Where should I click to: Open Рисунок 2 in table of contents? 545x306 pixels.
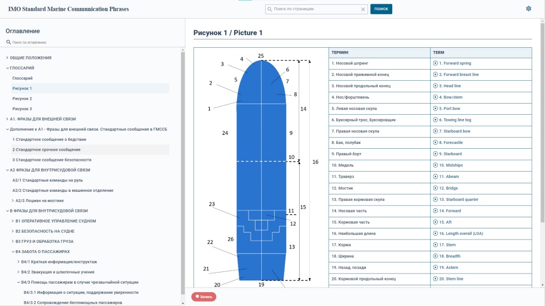[x=22, y=99]
